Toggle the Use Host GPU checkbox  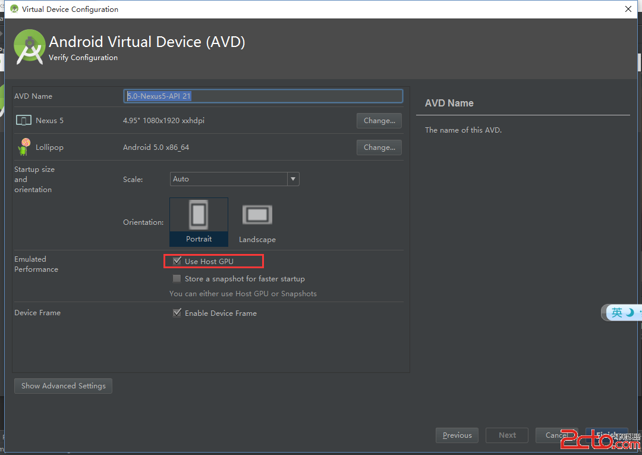point(177,261)
